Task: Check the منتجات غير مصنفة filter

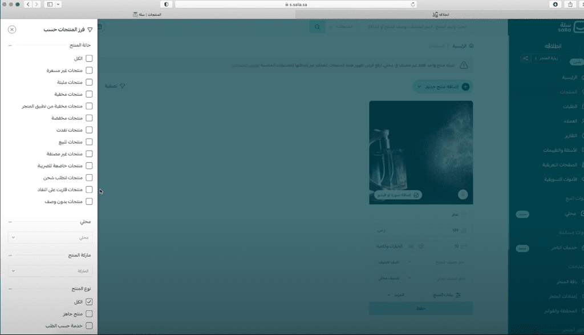Action: (x=89, y=154)
